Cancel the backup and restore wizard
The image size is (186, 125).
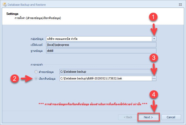tap(171, 117)
